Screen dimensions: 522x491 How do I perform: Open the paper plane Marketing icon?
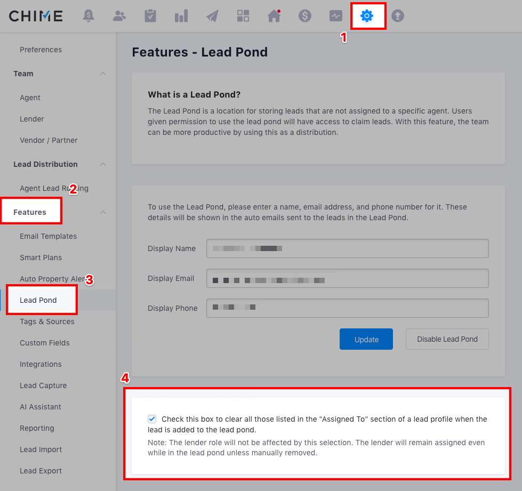[x=212, y=16]
